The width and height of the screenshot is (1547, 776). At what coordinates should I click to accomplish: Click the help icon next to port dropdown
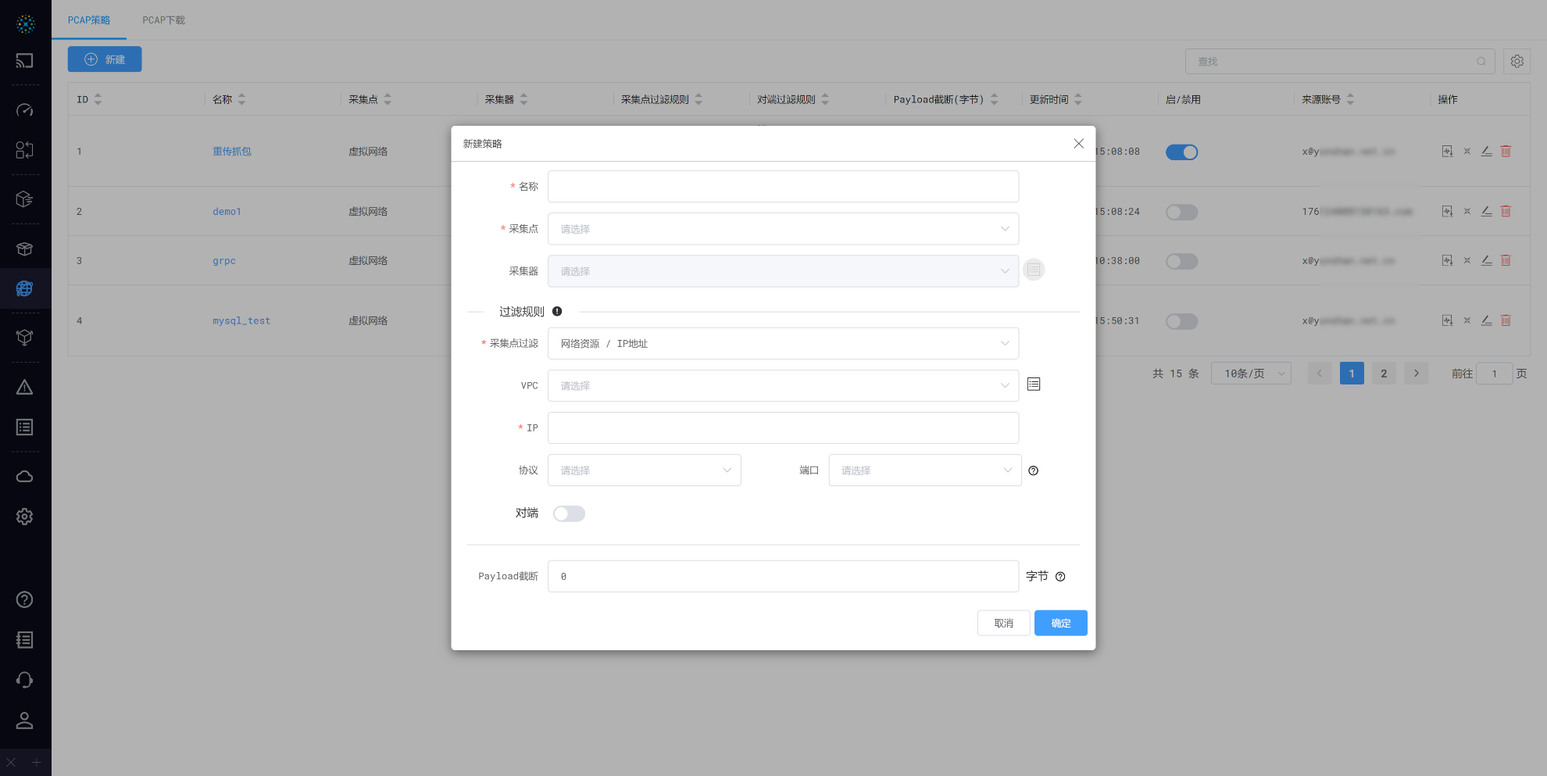click(x=1034, y=470)
